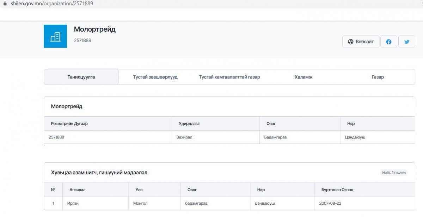Click the Нийт: 1 гишүүн badge
423x223 pixels.
pyautogui.click(x=394, y=173)
